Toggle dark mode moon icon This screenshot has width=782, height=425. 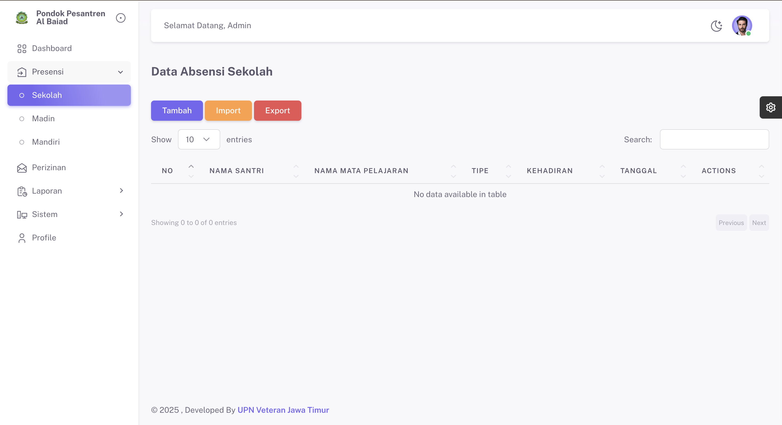coord(716,26)
